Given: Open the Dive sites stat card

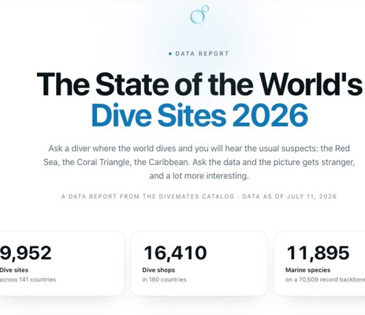Looking at the screenshot, I should (x=62, y=264).
